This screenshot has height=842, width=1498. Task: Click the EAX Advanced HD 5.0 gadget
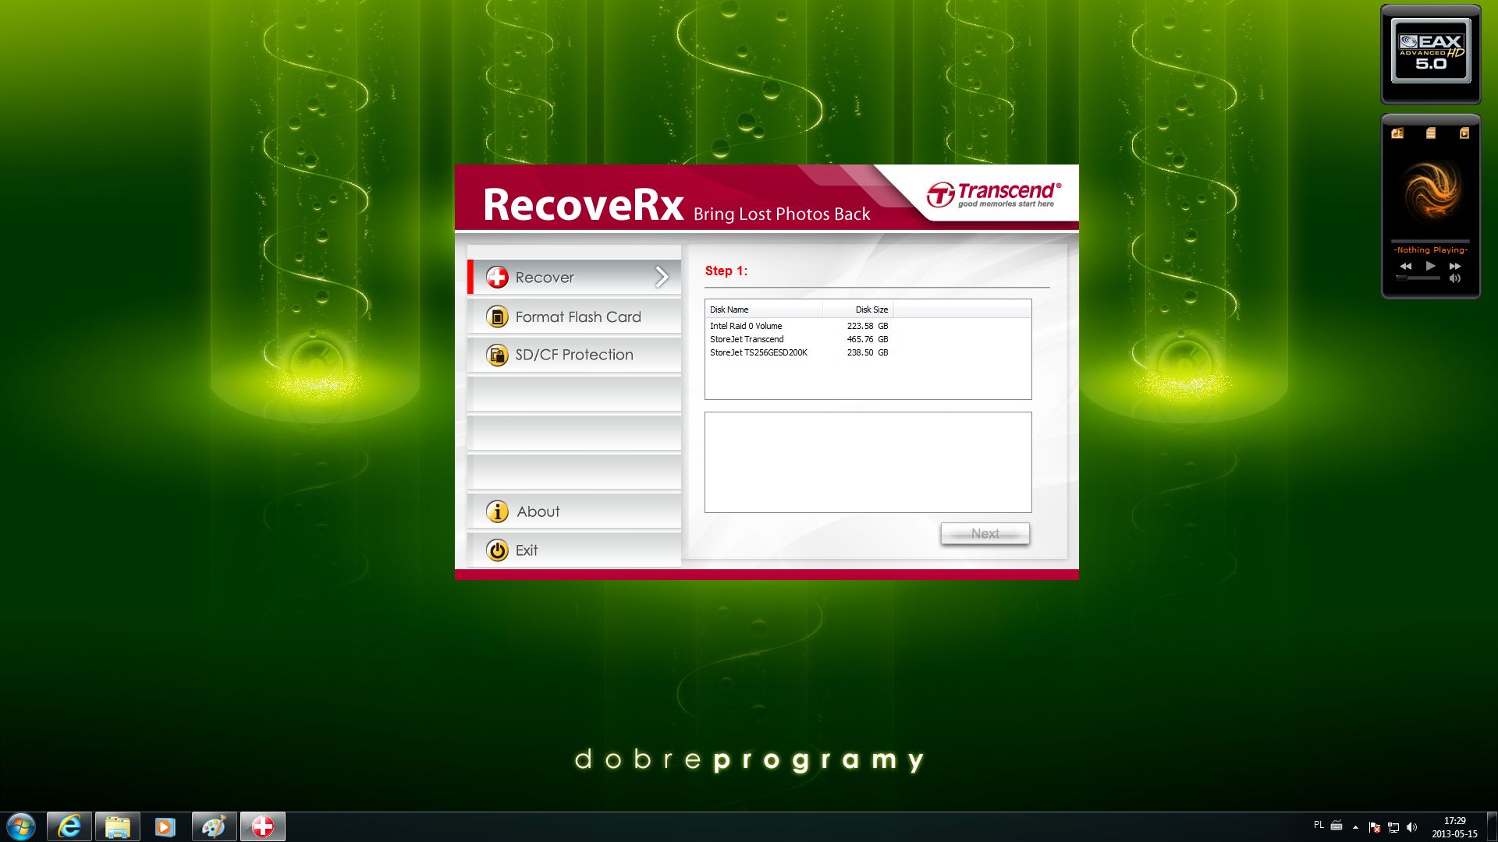(x=1431, y=53)
